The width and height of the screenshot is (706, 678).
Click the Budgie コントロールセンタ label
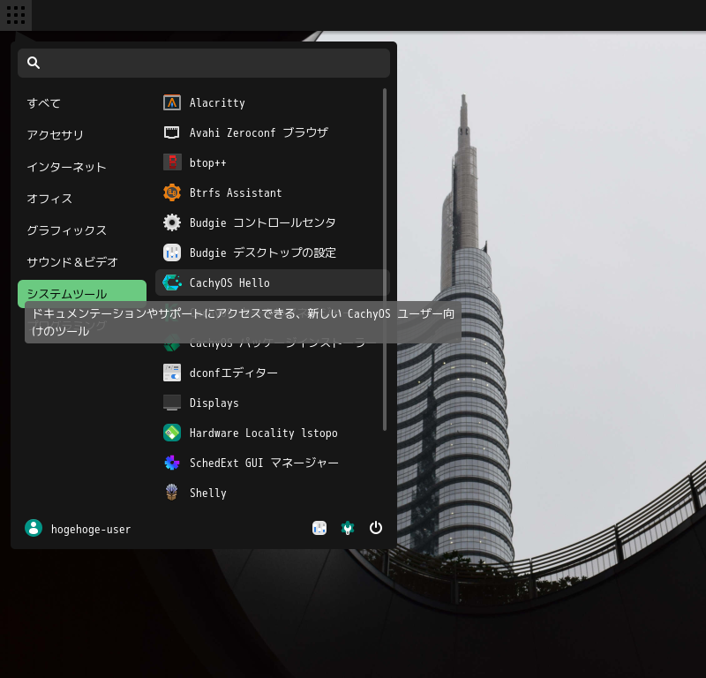262,222
